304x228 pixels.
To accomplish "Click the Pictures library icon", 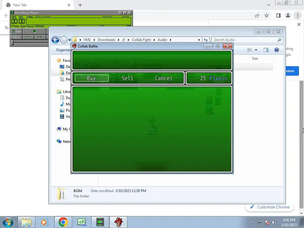I will (x=62, y=110).
